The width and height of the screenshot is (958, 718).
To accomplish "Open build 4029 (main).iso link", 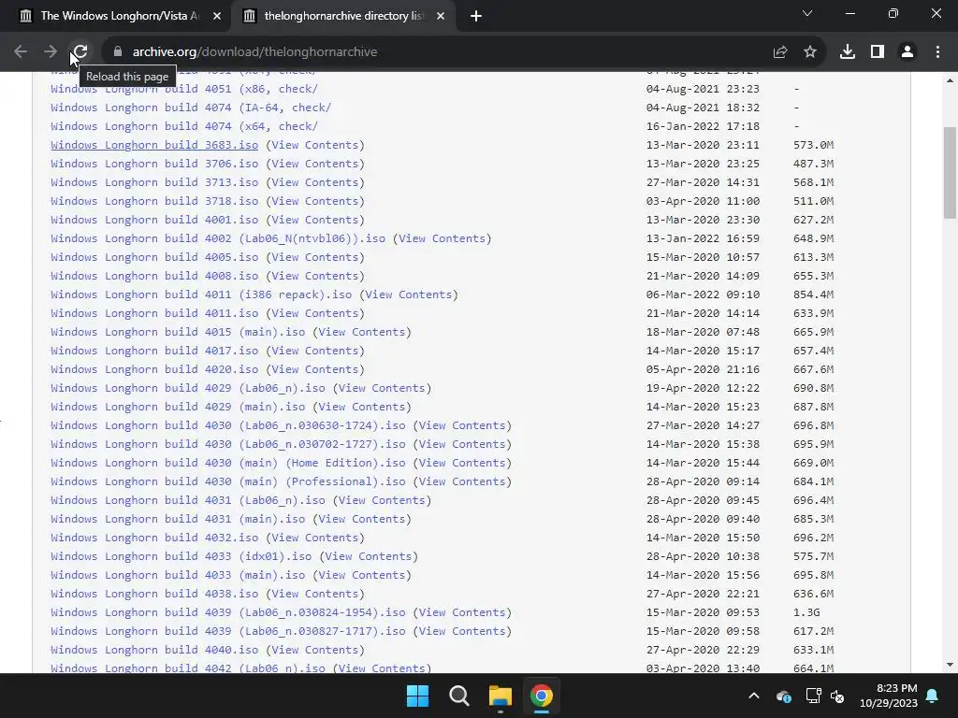I will coord(178,408).
